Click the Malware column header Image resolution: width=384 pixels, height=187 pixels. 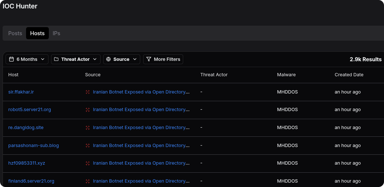[286, 74]
